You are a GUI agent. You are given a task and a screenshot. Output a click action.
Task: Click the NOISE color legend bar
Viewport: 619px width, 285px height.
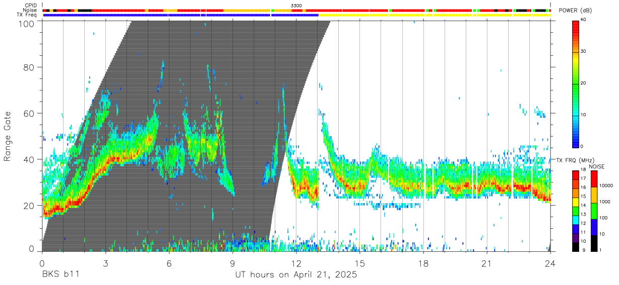point(594,211)
